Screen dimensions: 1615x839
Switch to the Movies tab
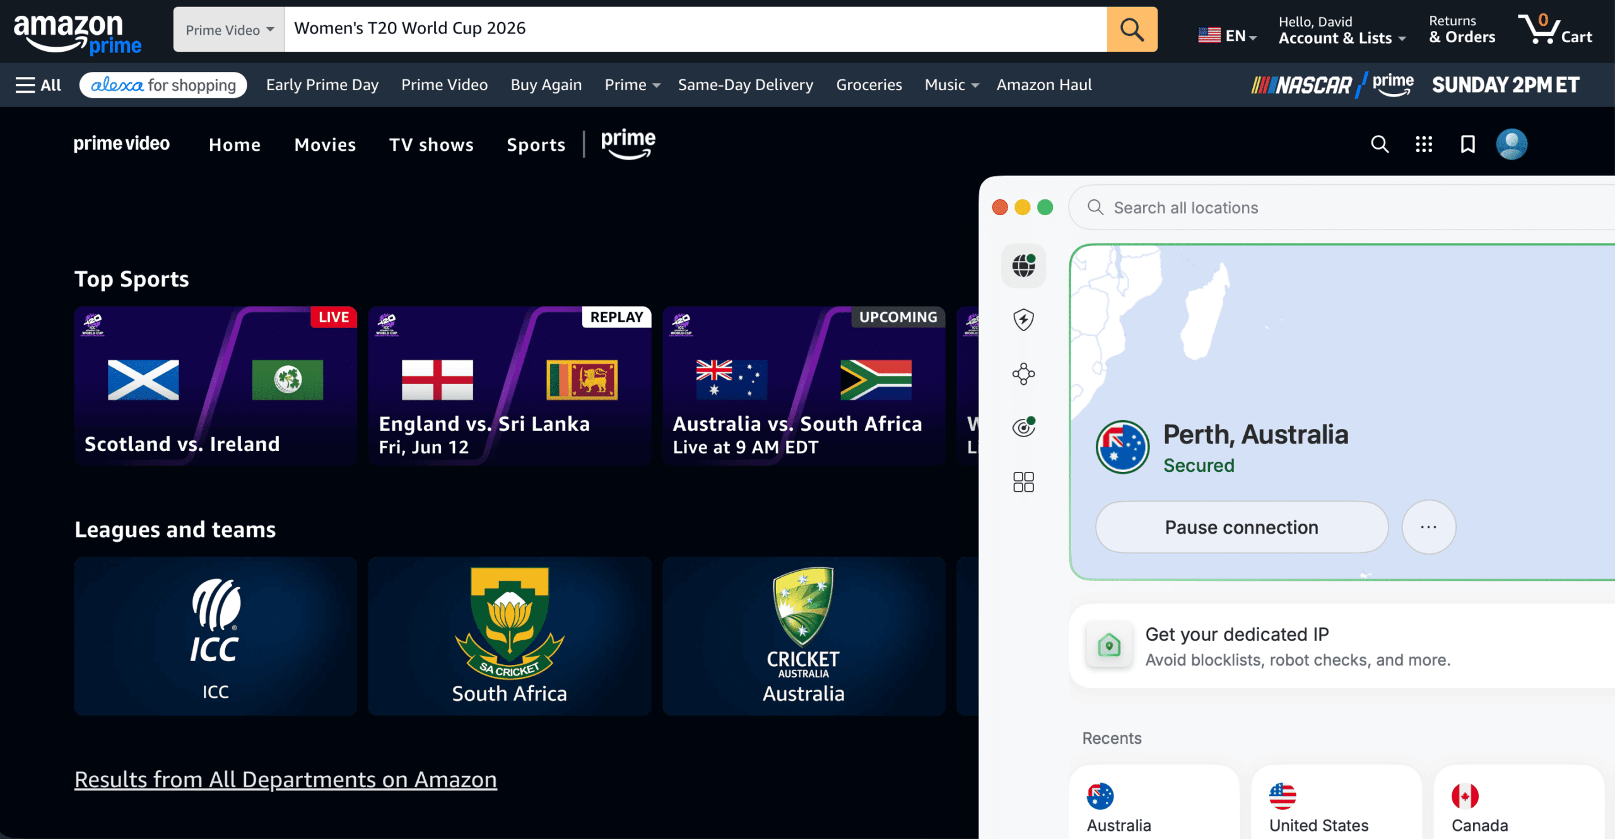pyautogui.click(x=325, y=144)
